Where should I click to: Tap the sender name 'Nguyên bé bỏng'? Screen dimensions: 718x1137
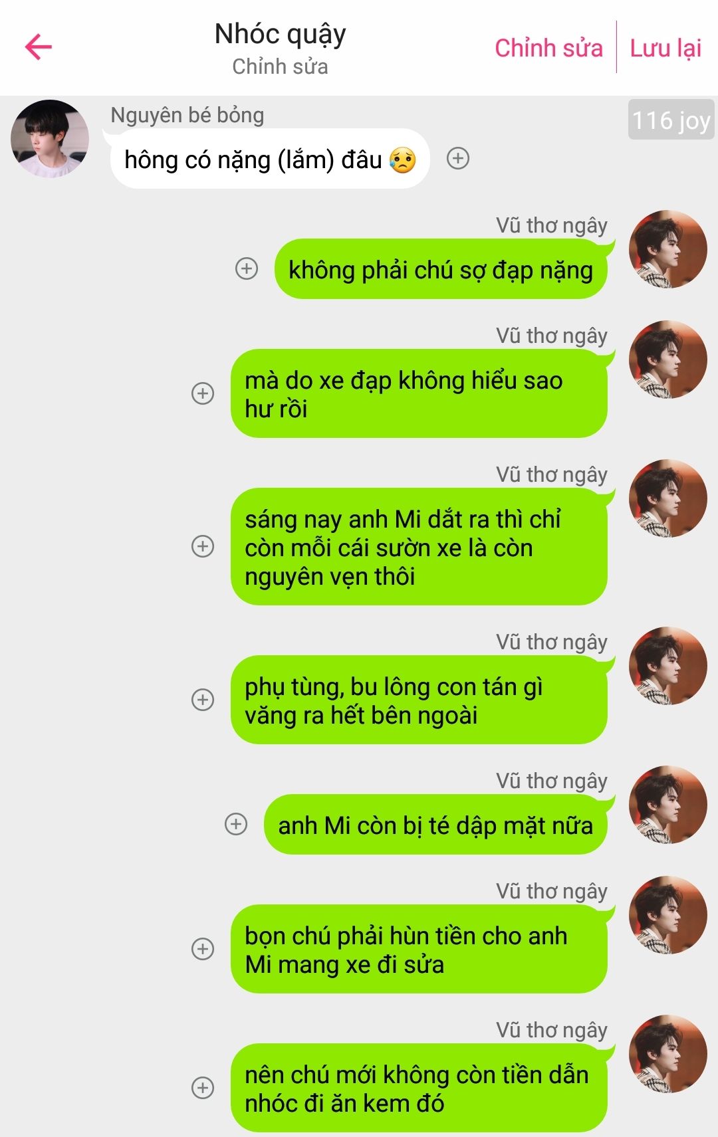187,115
